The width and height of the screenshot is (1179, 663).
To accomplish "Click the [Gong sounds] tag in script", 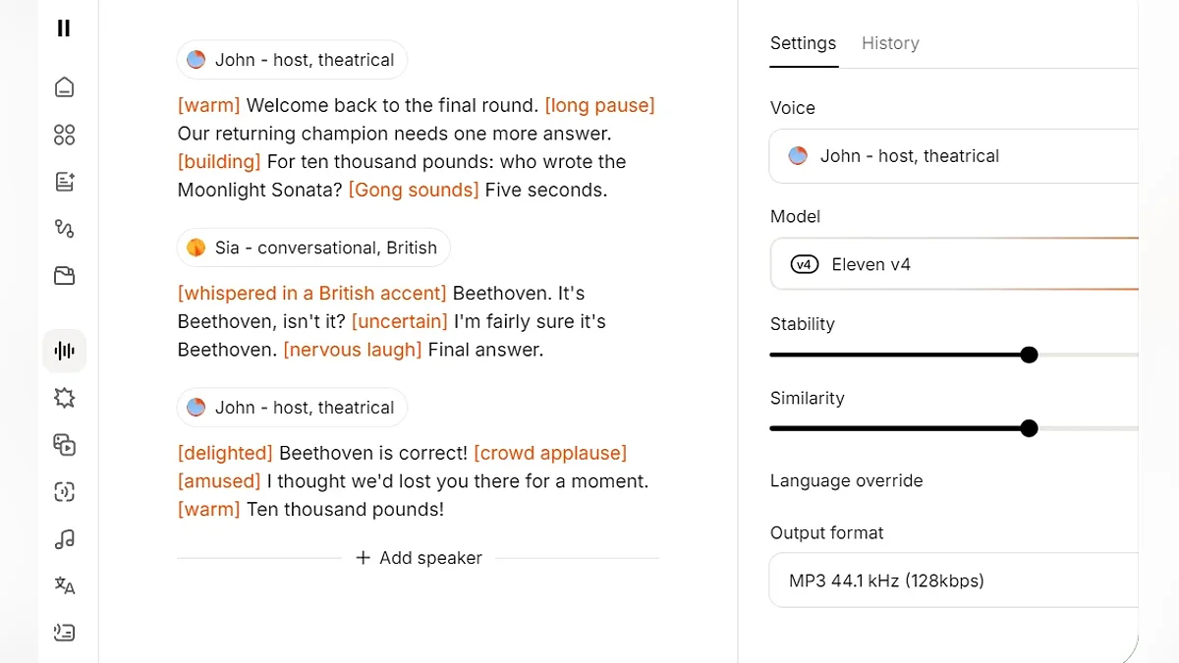I will point(414,190).
